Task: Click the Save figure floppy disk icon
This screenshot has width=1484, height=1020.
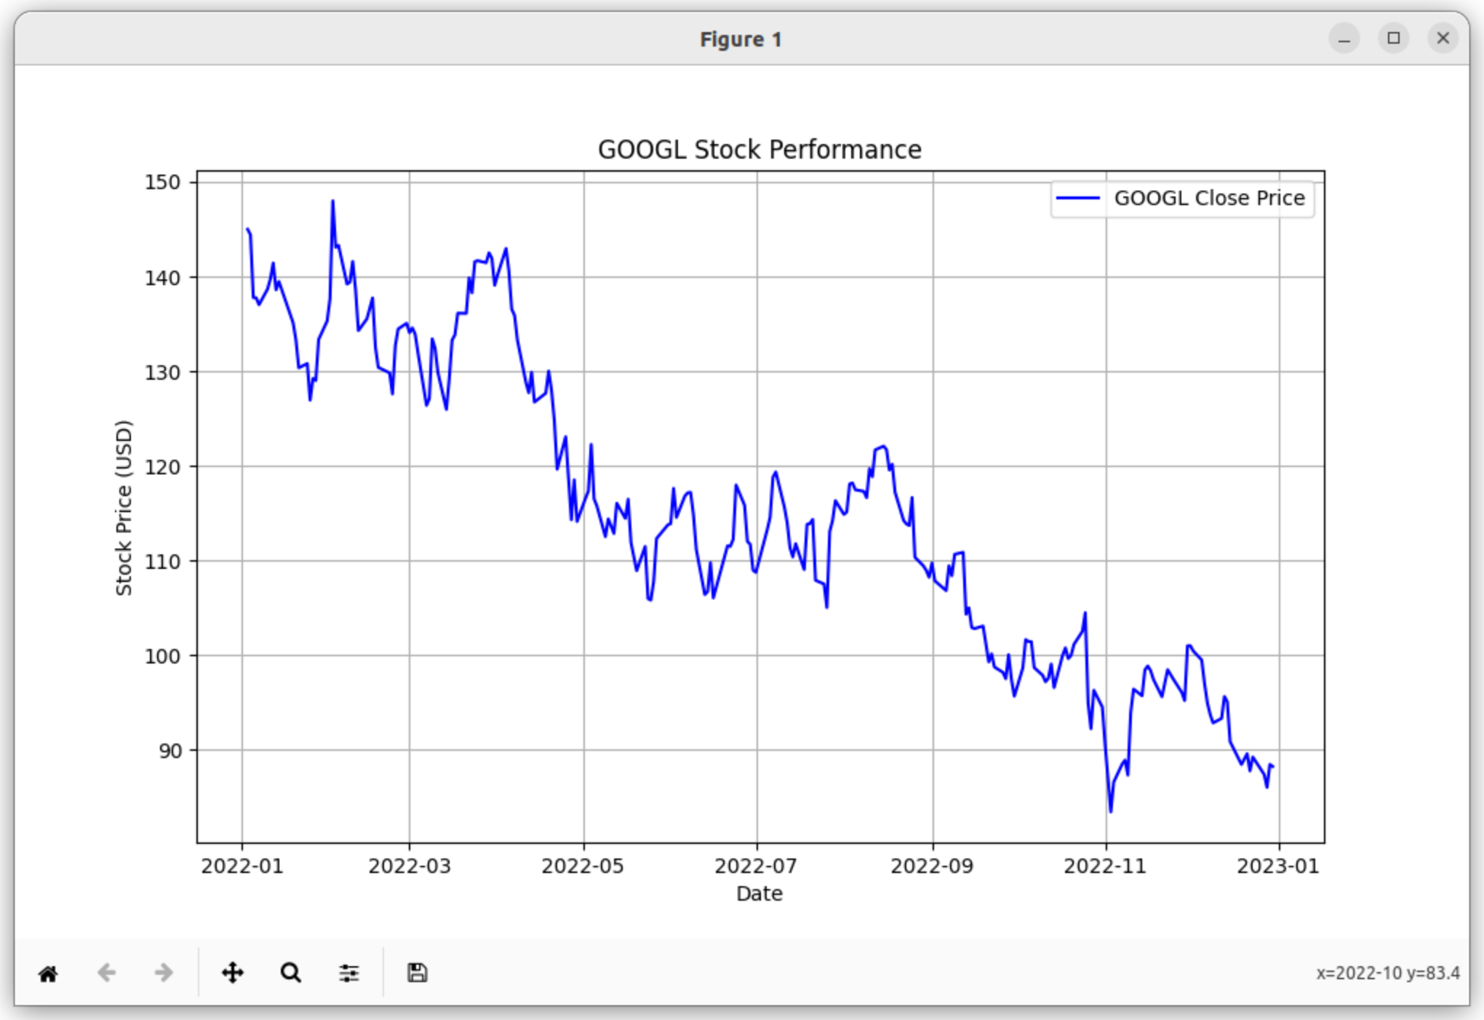Action: 417,973
